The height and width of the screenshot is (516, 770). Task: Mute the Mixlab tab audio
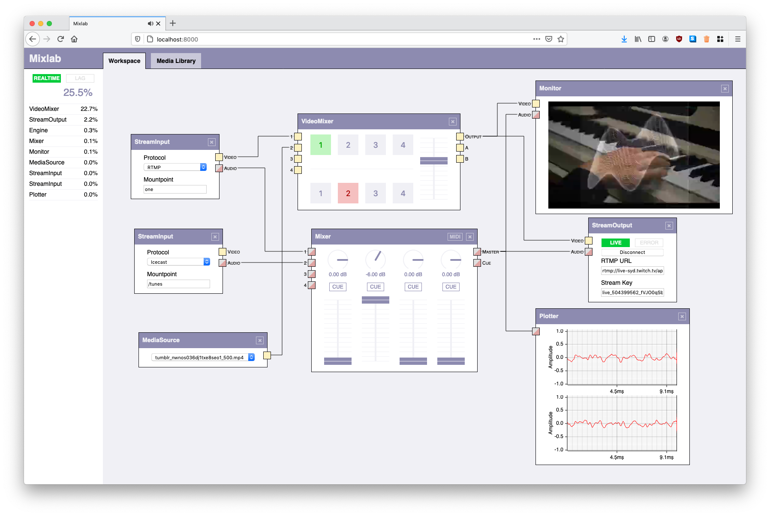tap(150, 24)
